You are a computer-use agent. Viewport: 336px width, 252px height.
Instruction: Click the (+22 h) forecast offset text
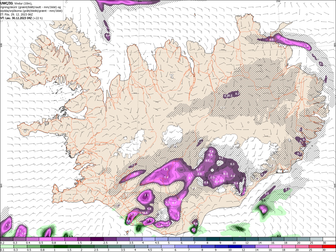pyautogui.click(x=38, y=18)
